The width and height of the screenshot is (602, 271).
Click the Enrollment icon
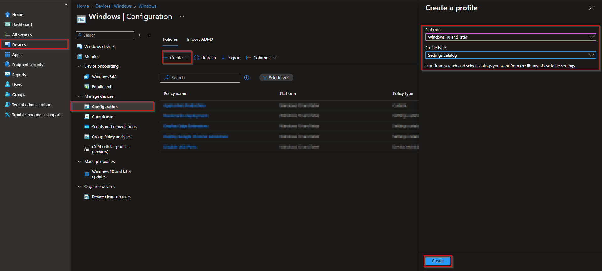tap(87, 86)
